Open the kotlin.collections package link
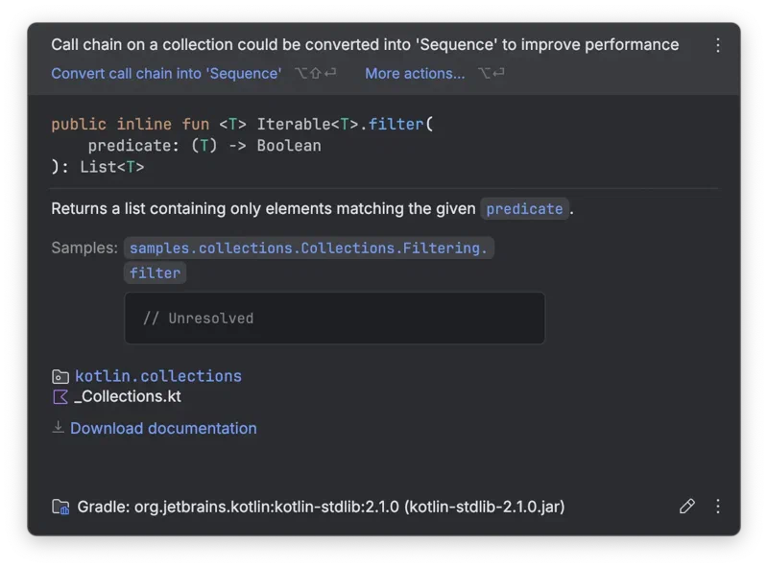 [157, 375]
